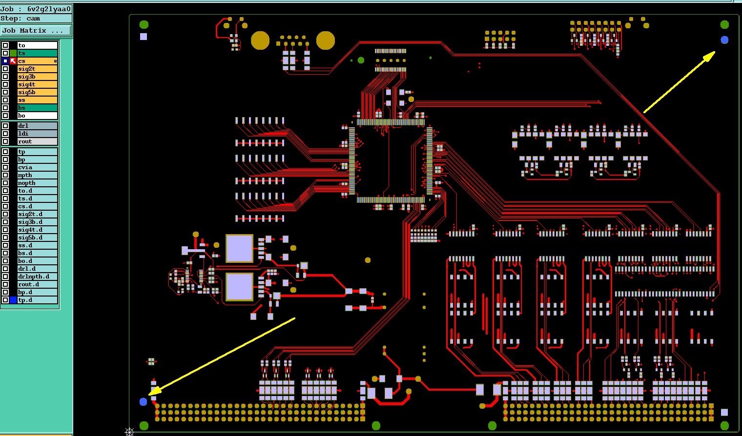Select the blue fiducial pad at bottom-left corner
The width and height of the screenshot is (742, 436).
(x=143, y=402)
